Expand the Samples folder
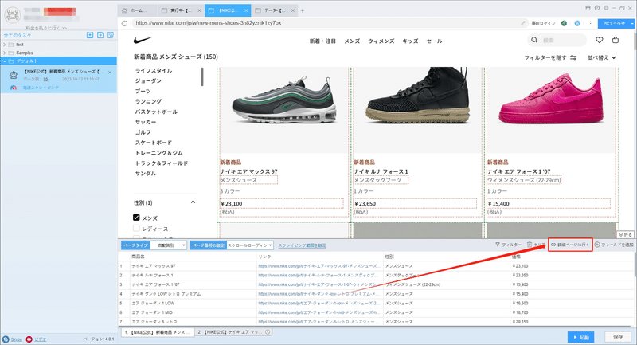 5,53
